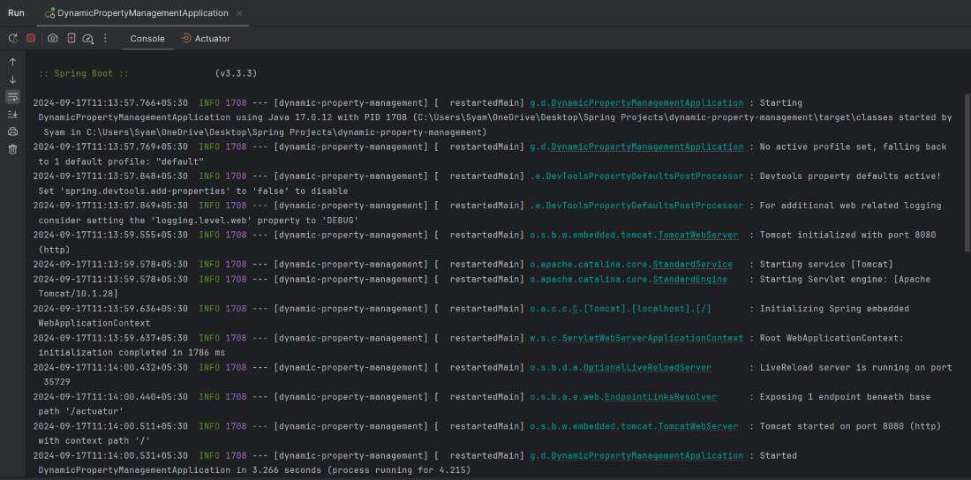Click the up arrow in console sidebar
Screen dimensions: 971x480
[x=12, y=62]
